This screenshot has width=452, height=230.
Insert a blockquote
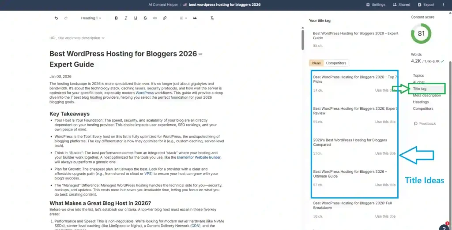[195, 18]
